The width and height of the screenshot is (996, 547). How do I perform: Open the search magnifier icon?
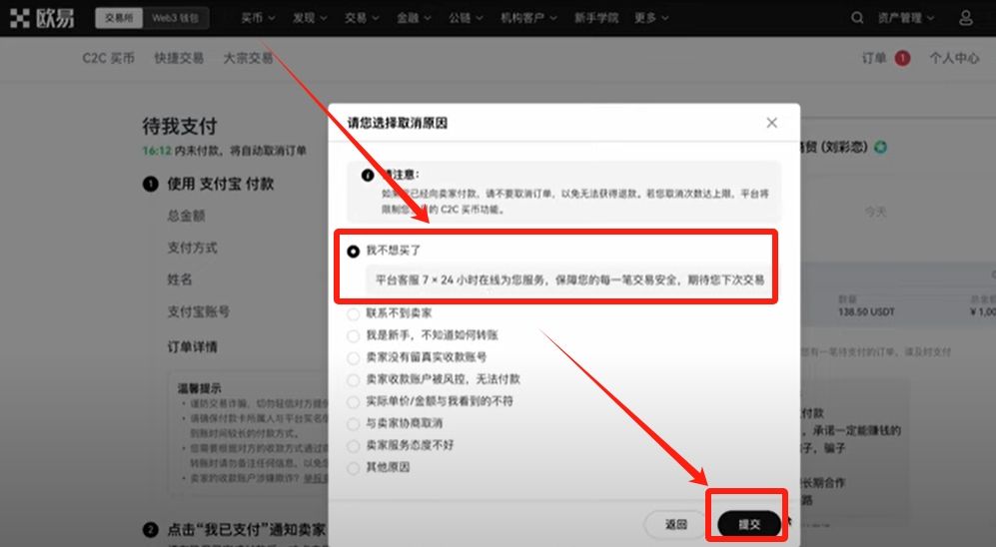click(x=857, y=18)
